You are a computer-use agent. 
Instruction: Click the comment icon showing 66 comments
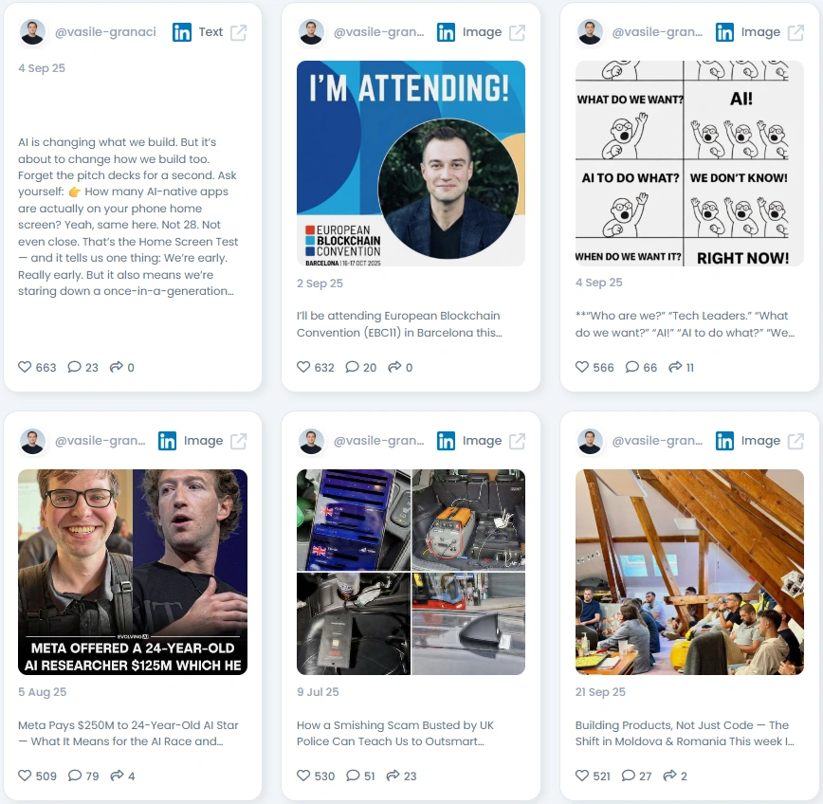(631, 367)
